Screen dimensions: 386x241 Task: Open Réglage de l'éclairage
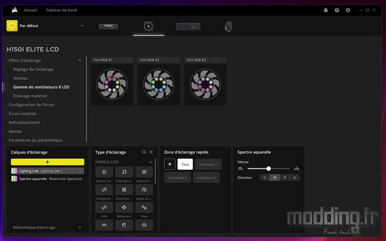click(x=33, y=69)
